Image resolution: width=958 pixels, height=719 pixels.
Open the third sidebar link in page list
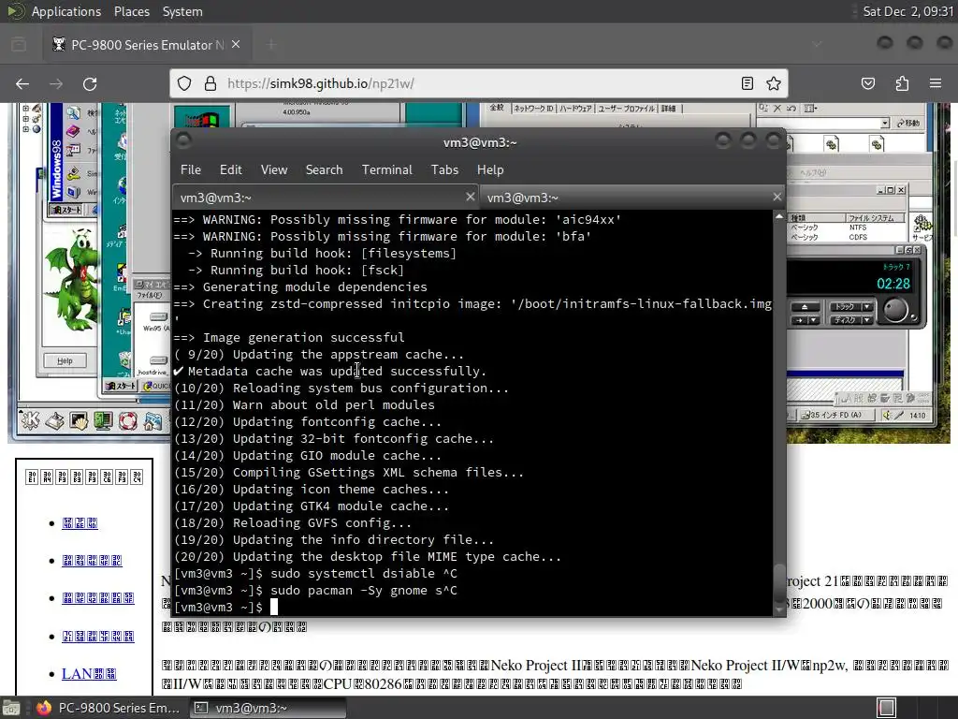click(97, 598)
